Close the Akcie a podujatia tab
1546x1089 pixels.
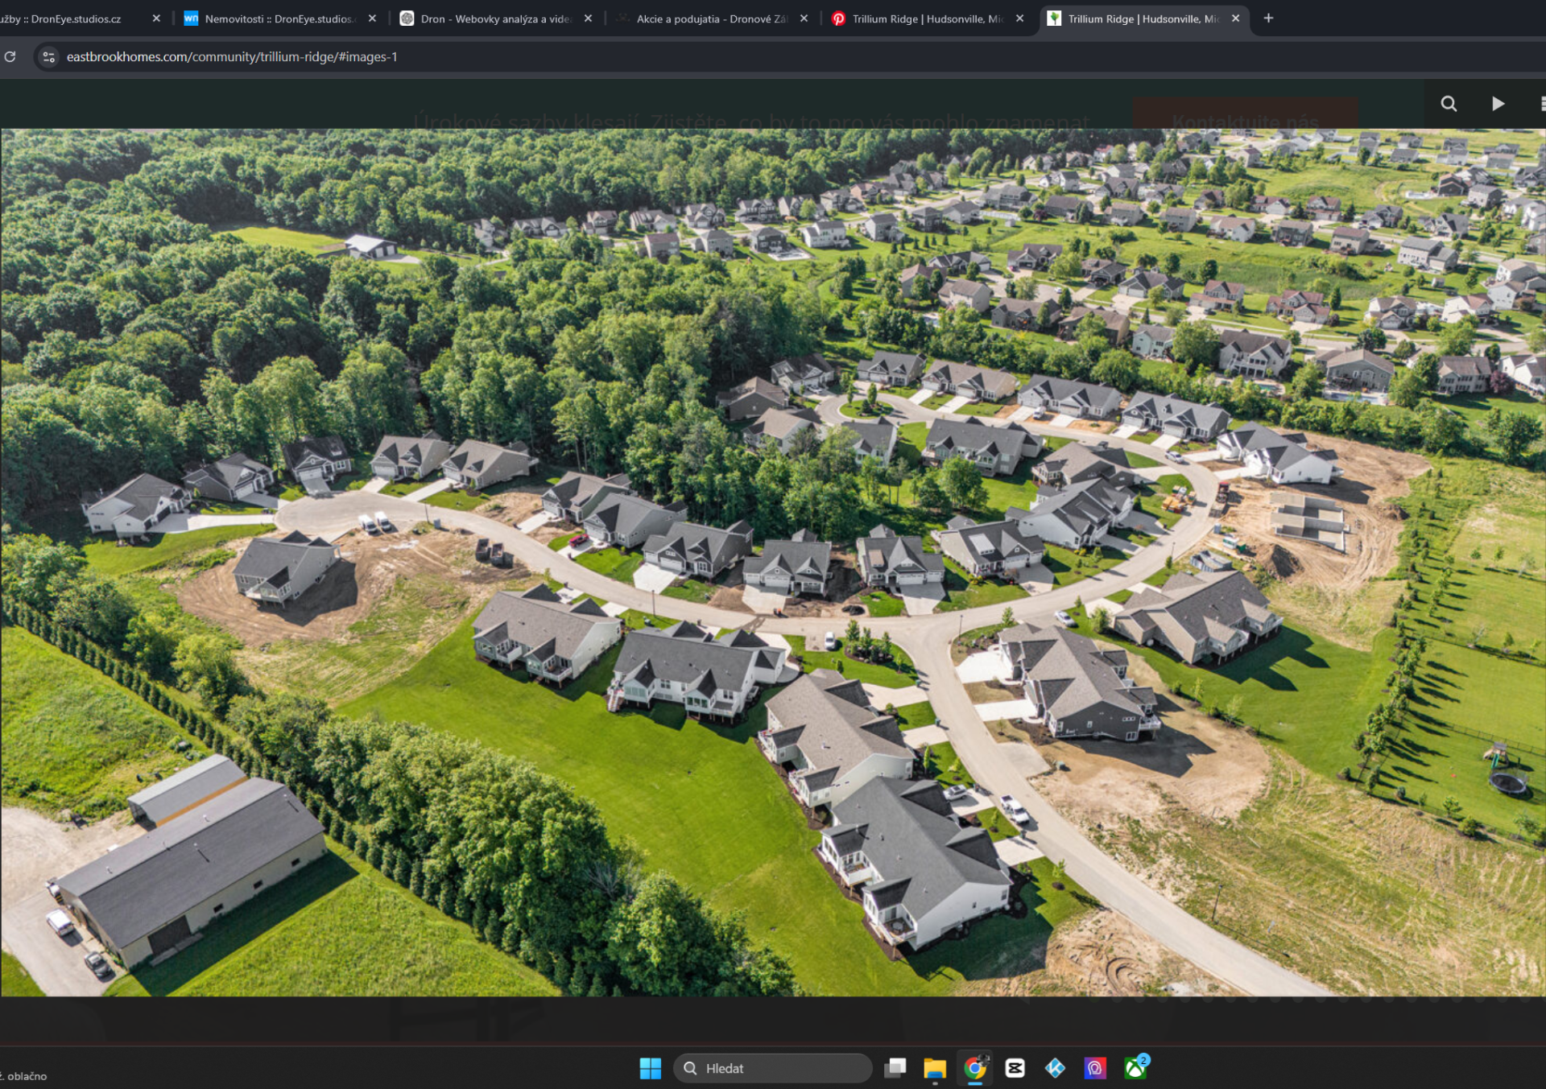click(x=804, y=19)
